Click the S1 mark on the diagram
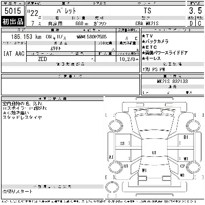 click(122, 143)
